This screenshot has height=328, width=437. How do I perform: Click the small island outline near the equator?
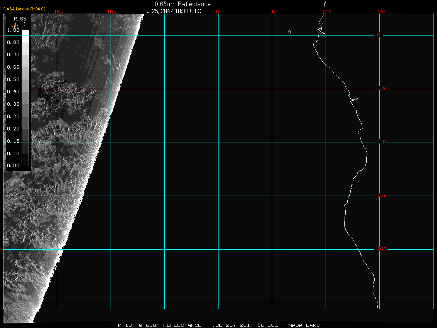pyautogui.click(x=289, y=32)
